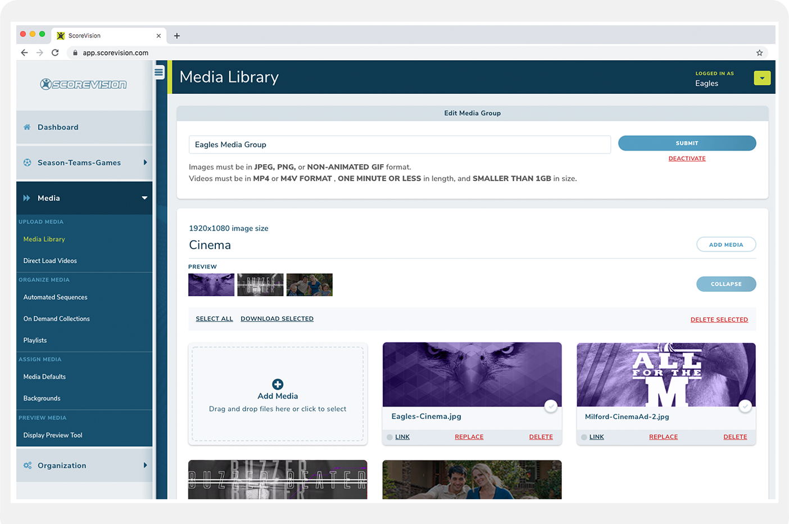Click the Delete Selected link
Screen dimensions: 789x524
[719, 320]
